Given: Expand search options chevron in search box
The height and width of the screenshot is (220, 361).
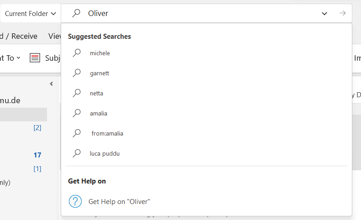Looking at the screenshot, I should 324,13.
